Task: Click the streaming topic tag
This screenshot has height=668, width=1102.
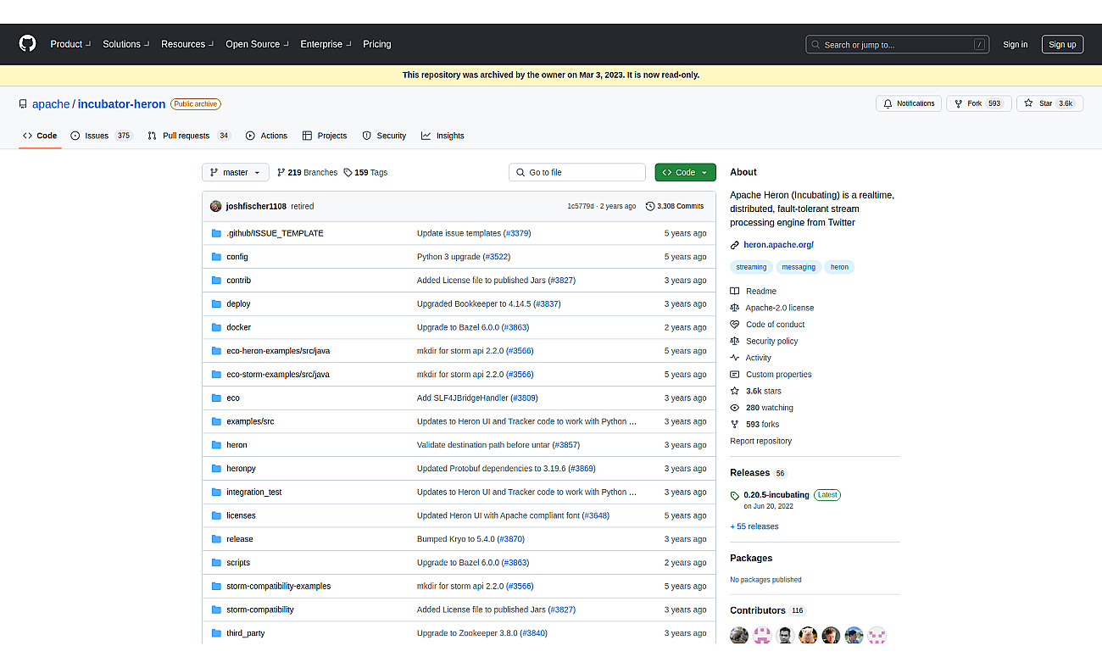Action: pyautogui.click(x=751, y=267)
